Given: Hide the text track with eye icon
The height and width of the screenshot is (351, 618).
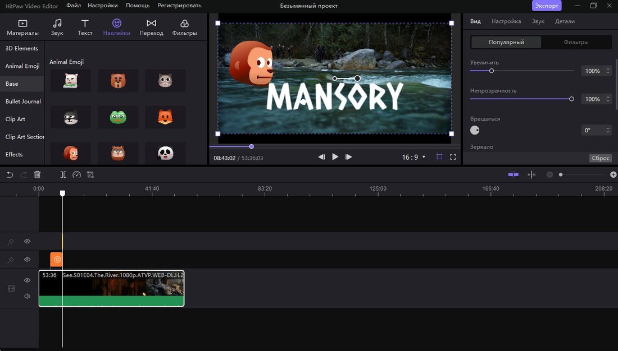Looking at the screenshot, I should (x=27, y=241).
